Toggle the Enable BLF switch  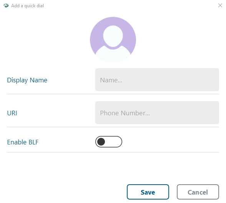pos(109,142)
